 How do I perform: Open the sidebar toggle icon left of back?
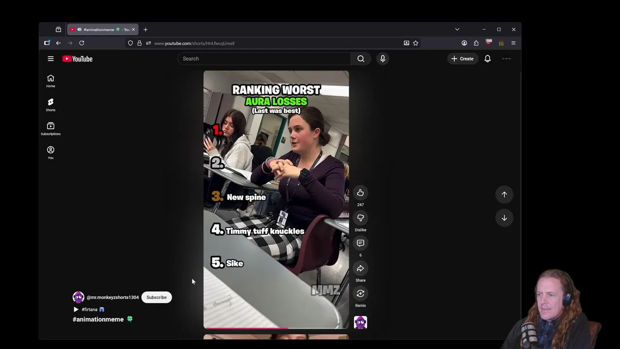[x=47, y=43]
